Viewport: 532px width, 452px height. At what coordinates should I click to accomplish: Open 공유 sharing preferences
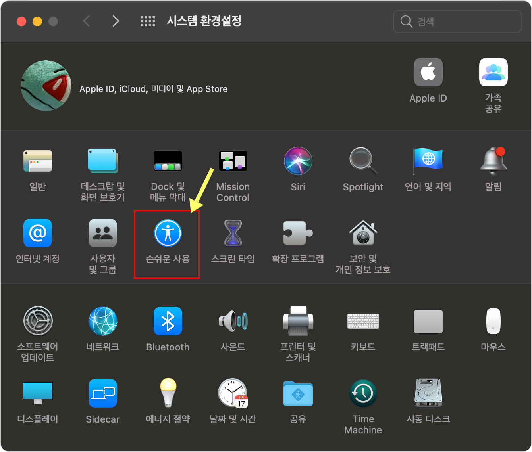point(298,393)
